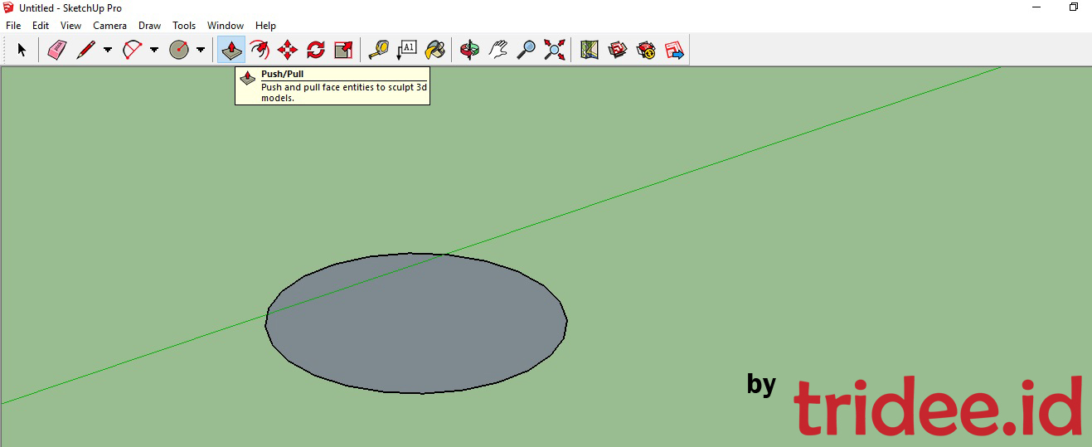Select the Scale tool
1092x447 pixels.
click(x=343, y=50)
